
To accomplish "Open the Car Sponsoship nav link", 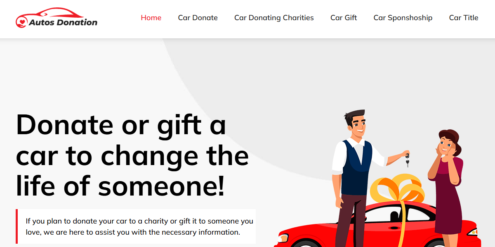I will (403, 18).
